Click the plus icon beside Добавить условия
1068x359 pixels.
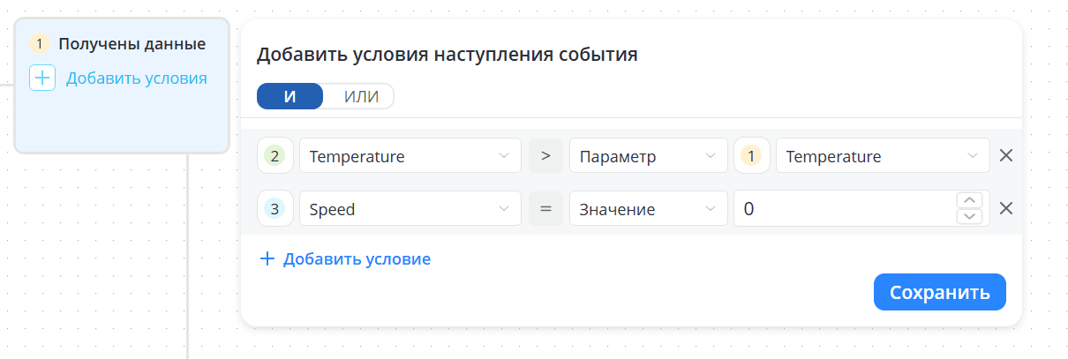pyautogui.click(x=42, y=78)
